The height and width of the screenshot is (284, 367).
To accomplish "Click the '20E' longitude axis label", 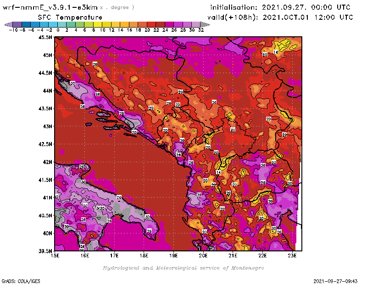I will click(203, 256).
